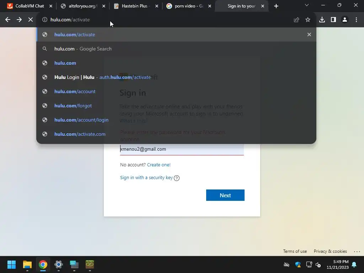Open Settings from the taskbar gear
Image resolution: width=364 pixels, height=273 pixels.
(59, 264)
